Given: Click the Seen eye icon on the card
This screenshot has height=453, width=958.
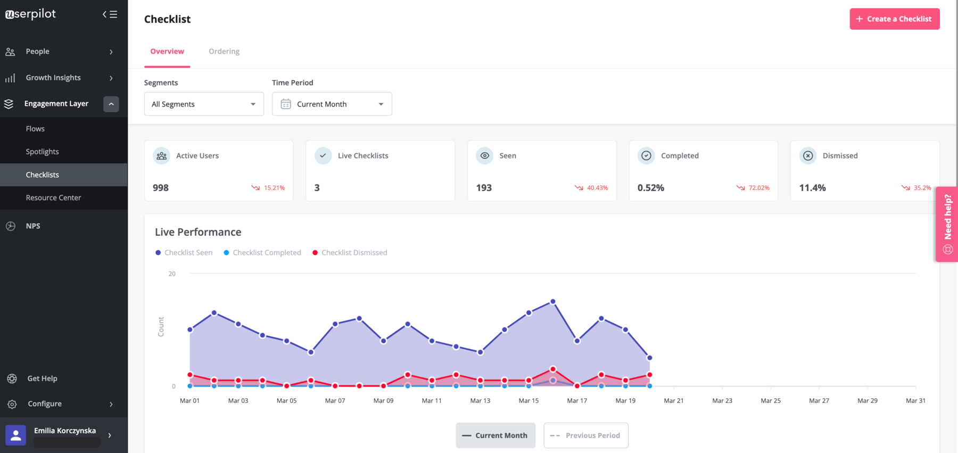Looking at the screenshot, I should 484,156.
